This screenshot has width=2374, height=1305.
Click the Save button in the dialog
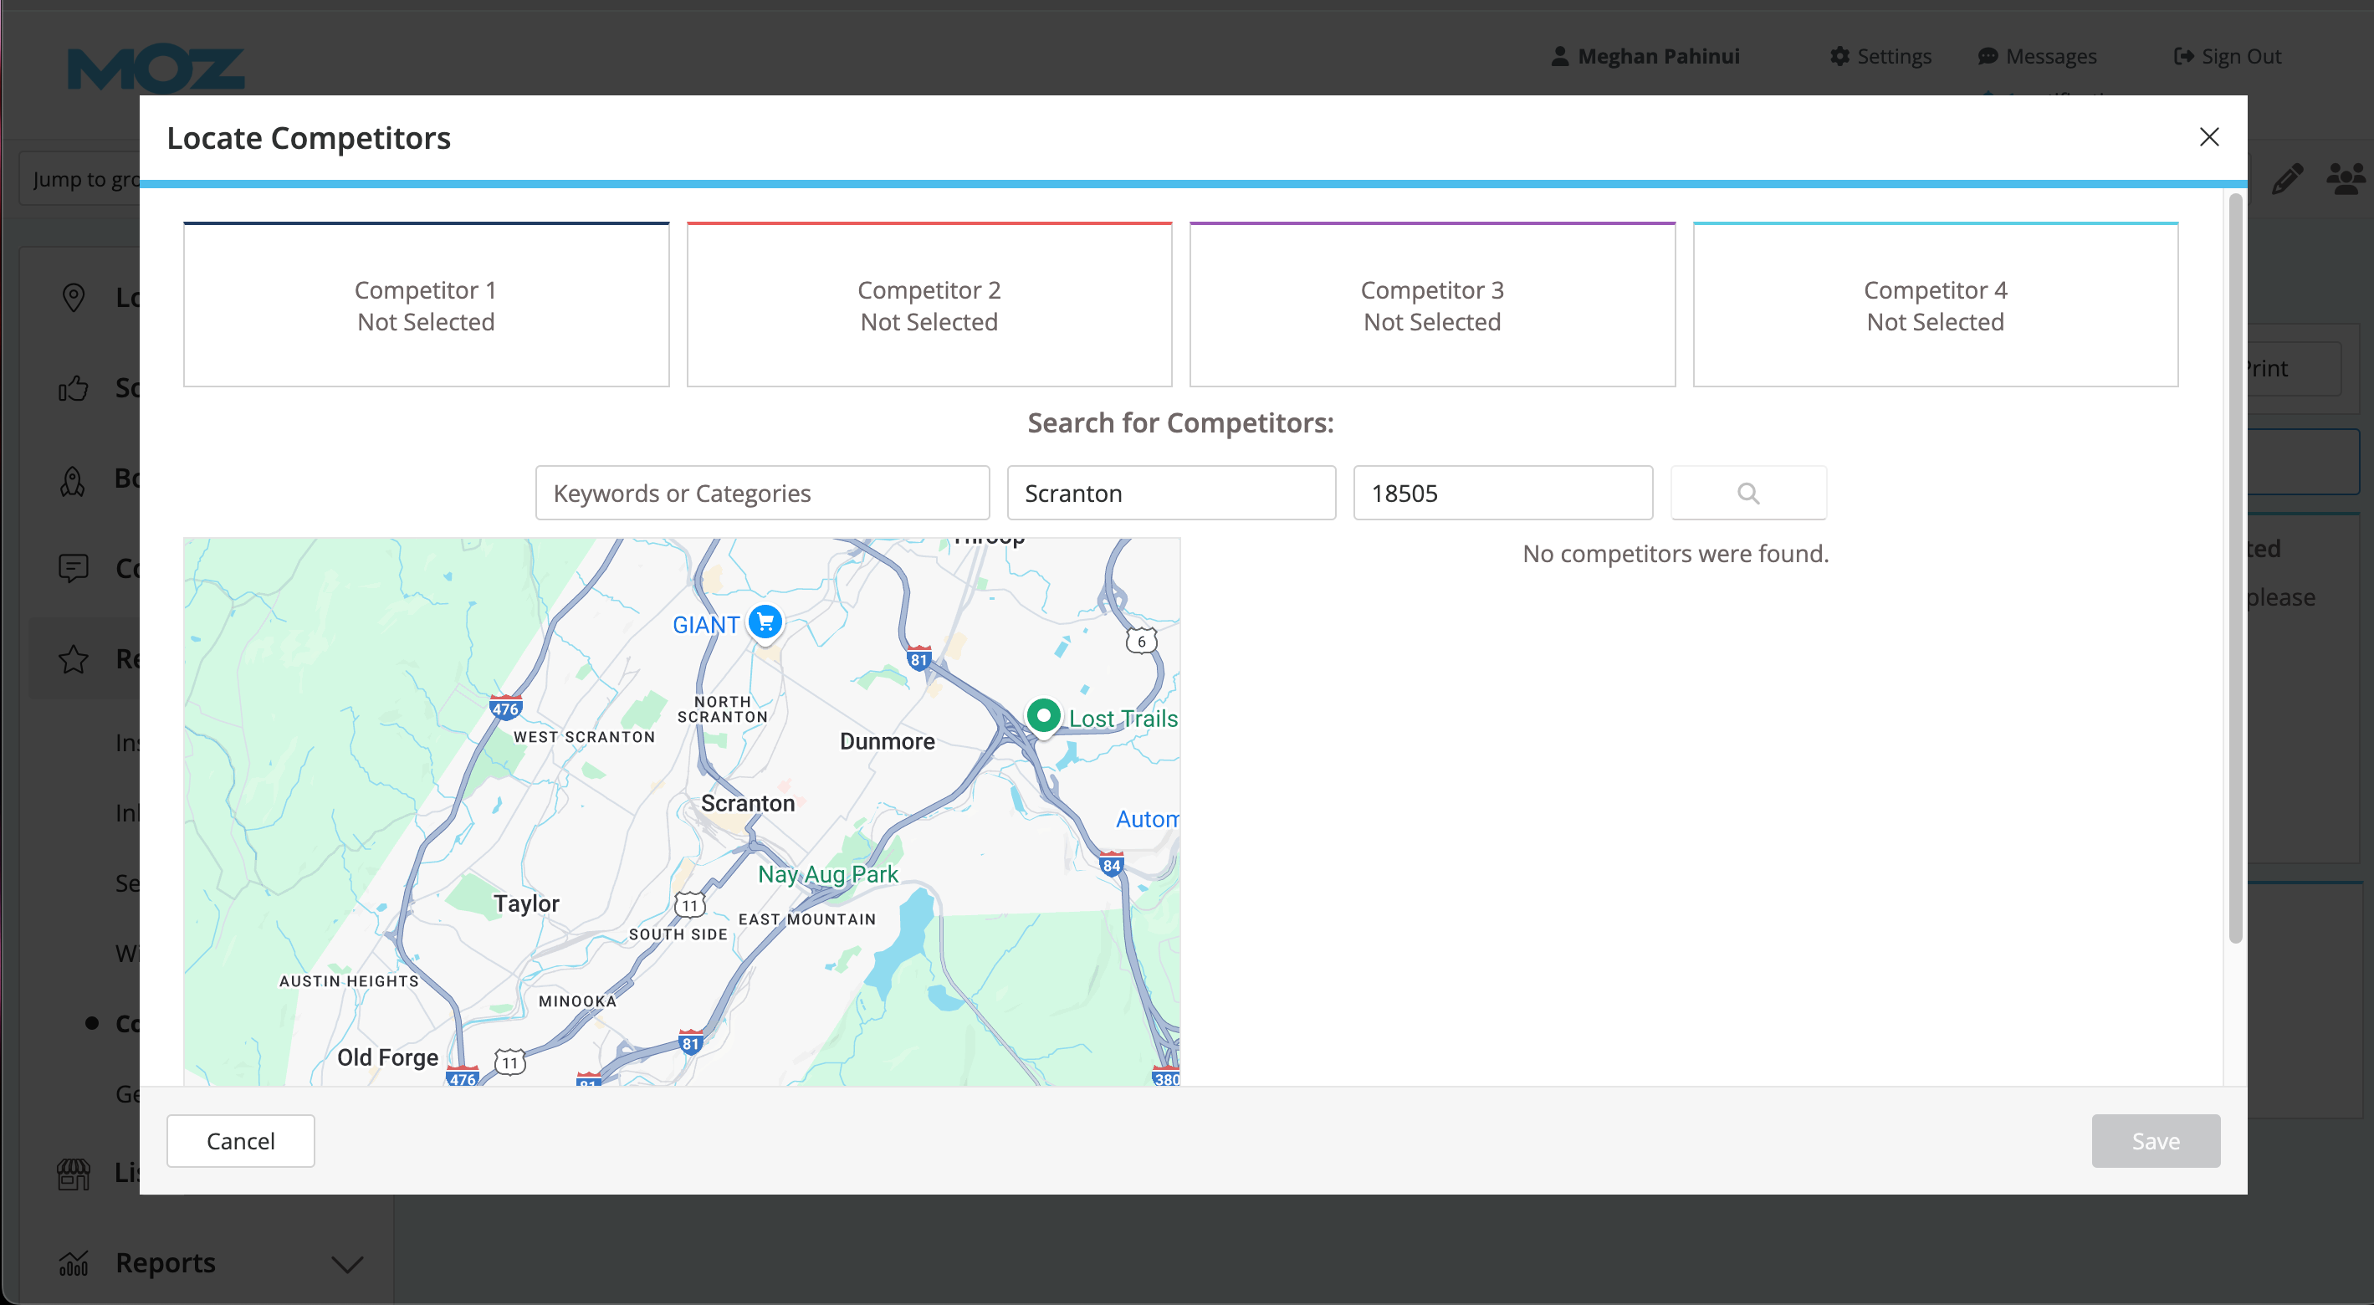[x=2156, y=1141]
